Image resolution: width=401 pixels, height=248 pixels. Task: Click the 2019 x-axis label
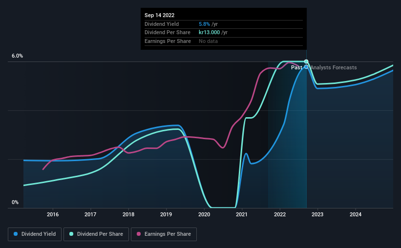pos(166,214)
